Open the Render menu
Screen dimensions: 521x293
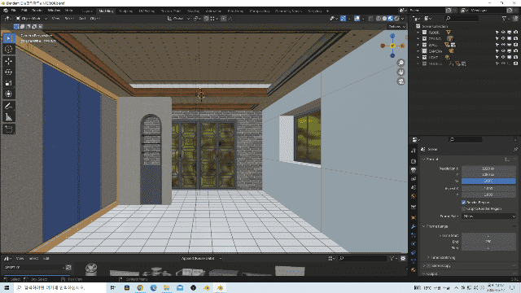point(37,11)
